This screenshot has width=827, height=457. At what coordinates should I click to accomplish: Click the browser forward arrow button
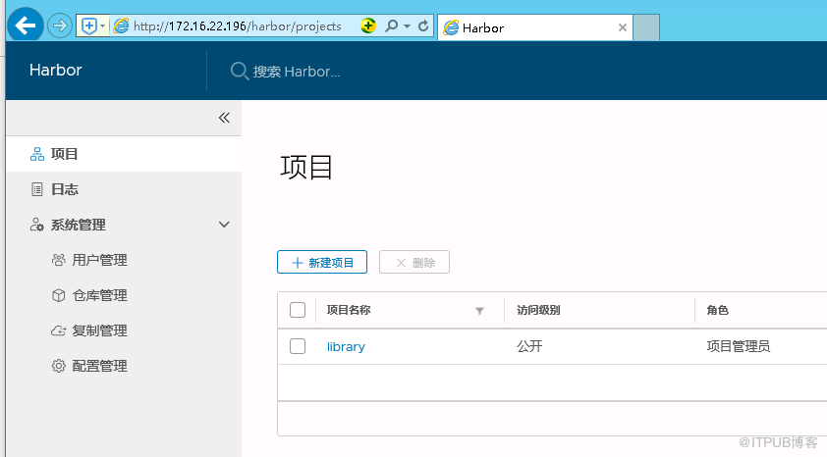pyautogui.click(x=60, y=25)
